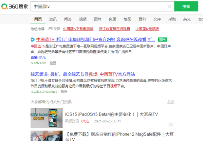Click 关闭 to hide related hot news
Viewport: 203px width, 141px height.
point(171,102)
